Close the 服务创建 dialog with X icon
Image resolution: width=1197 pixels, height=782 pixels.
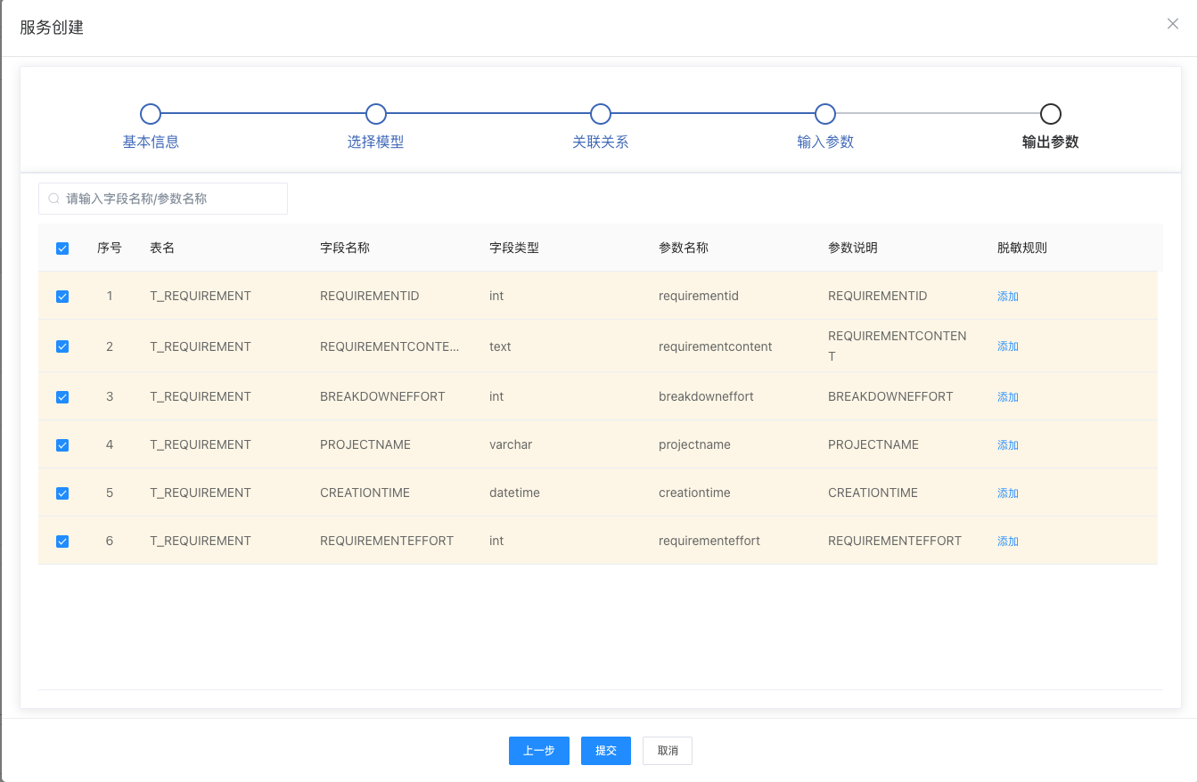point(1172,24)
